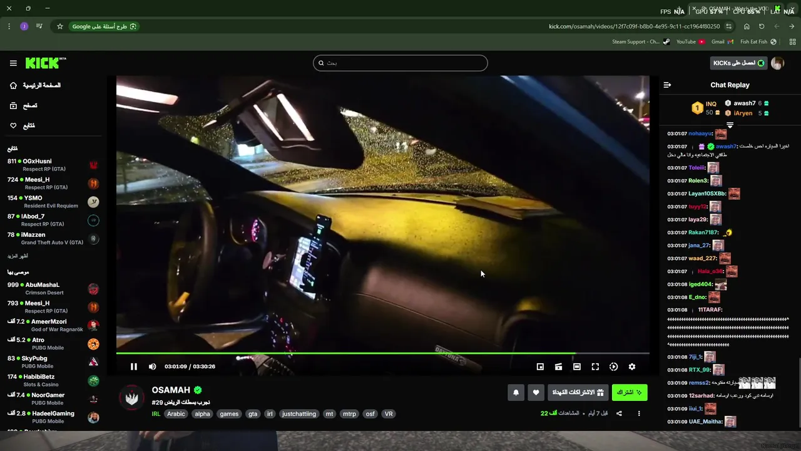801x451 pixels.
Task: Open HabibiBetz recommended channel
Action: (x=53, y=380)
